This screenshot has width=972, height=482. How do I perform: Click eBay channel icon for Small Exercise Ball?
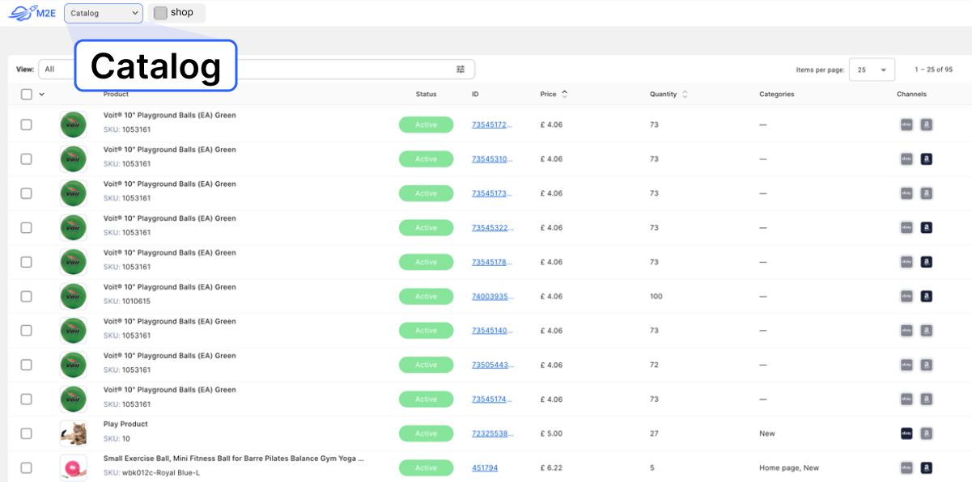906,467
